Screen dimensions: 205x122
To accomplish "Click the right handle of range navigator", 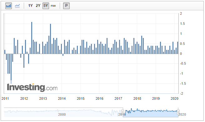I will [x=178, y=112].
